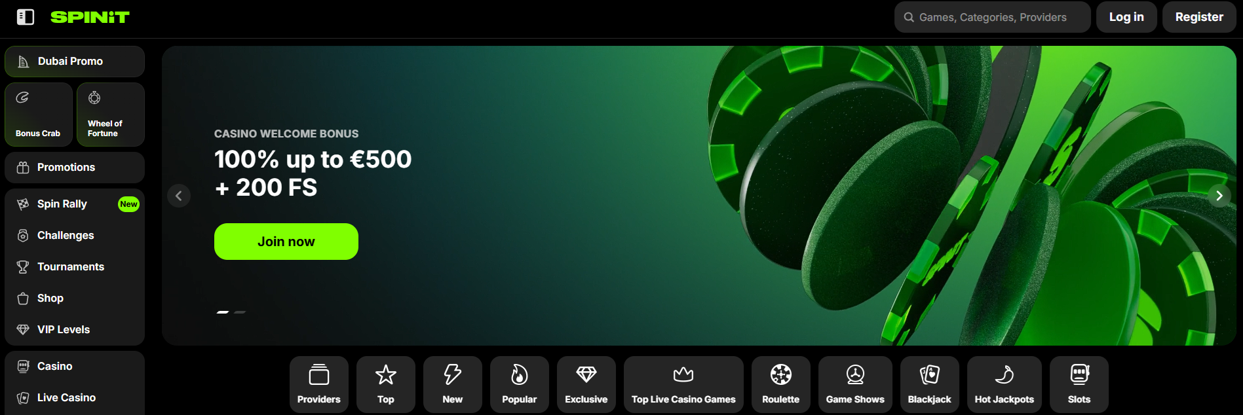1243x415 pixels.
Task: Click the 100% up to €500 banner text
Action: [x=313, y=160]
